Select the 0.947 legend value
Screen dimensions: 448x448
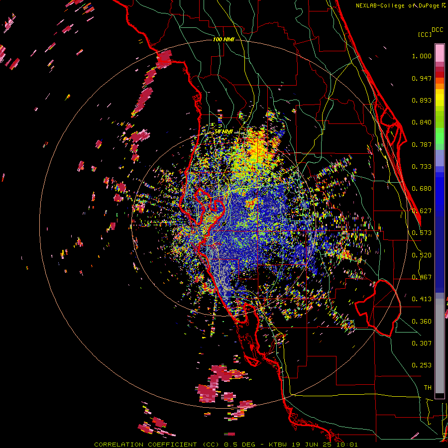click(422, 78)
